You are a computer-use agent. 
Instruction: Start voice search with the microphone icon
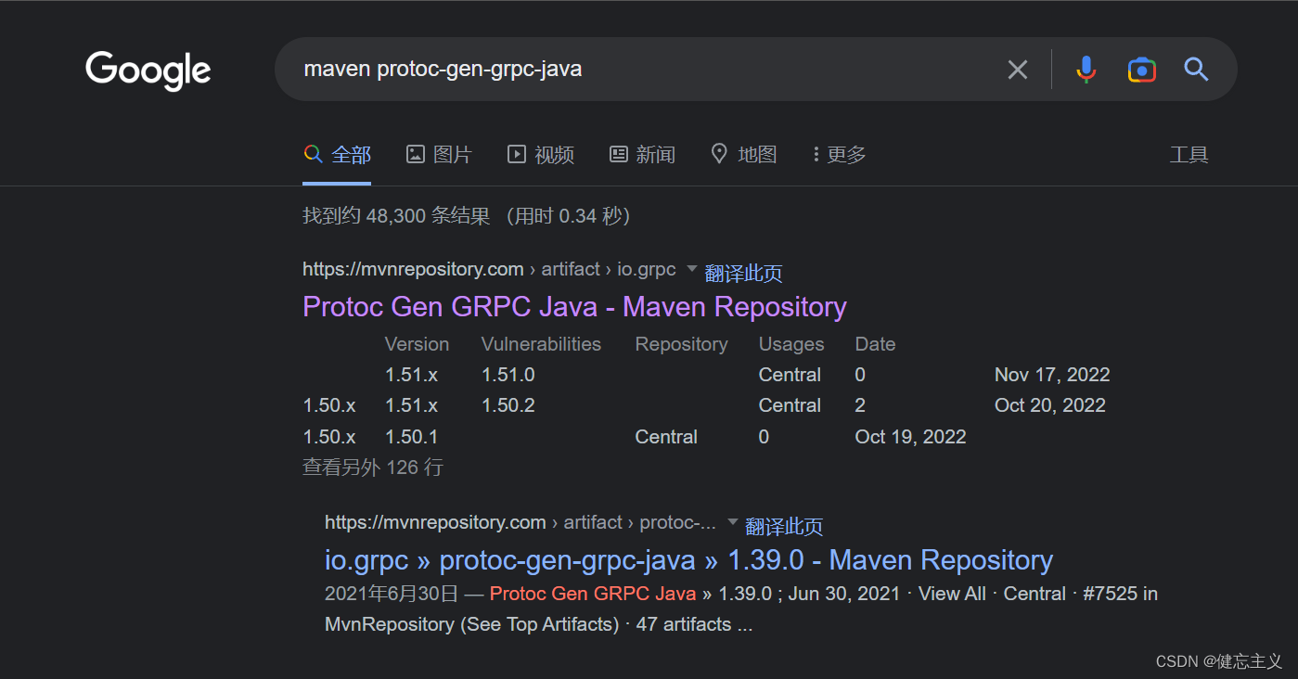[1086, 70]
